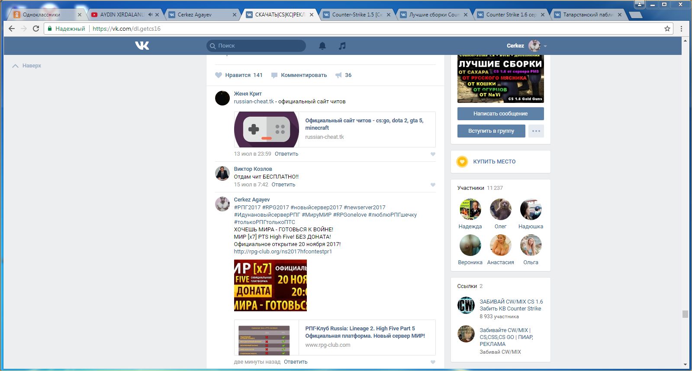Bookmark page with star icon

667,29
